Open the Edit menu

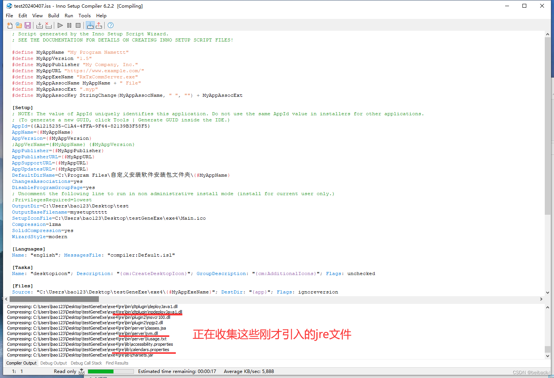[23, 16]
